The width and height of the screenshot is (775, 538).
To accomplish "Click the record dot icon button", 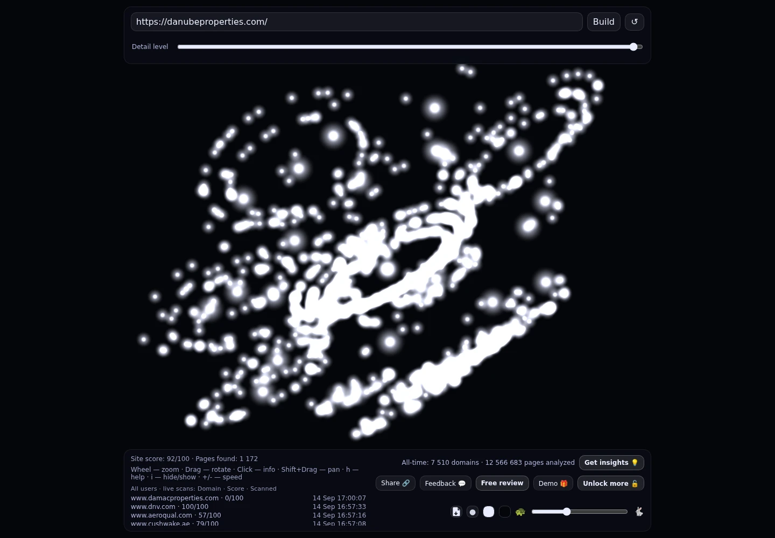I will (473, 512).
